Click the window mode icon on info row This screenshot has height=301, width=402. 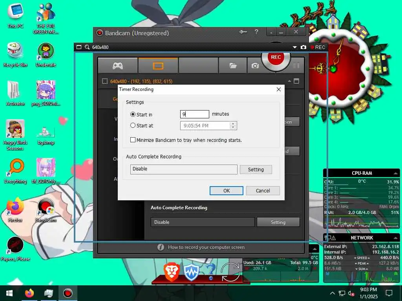296,81
